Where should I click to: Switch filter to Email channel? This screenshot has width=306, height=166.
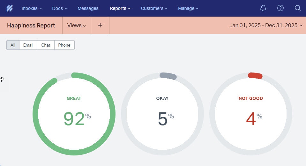tap(28, 45)
